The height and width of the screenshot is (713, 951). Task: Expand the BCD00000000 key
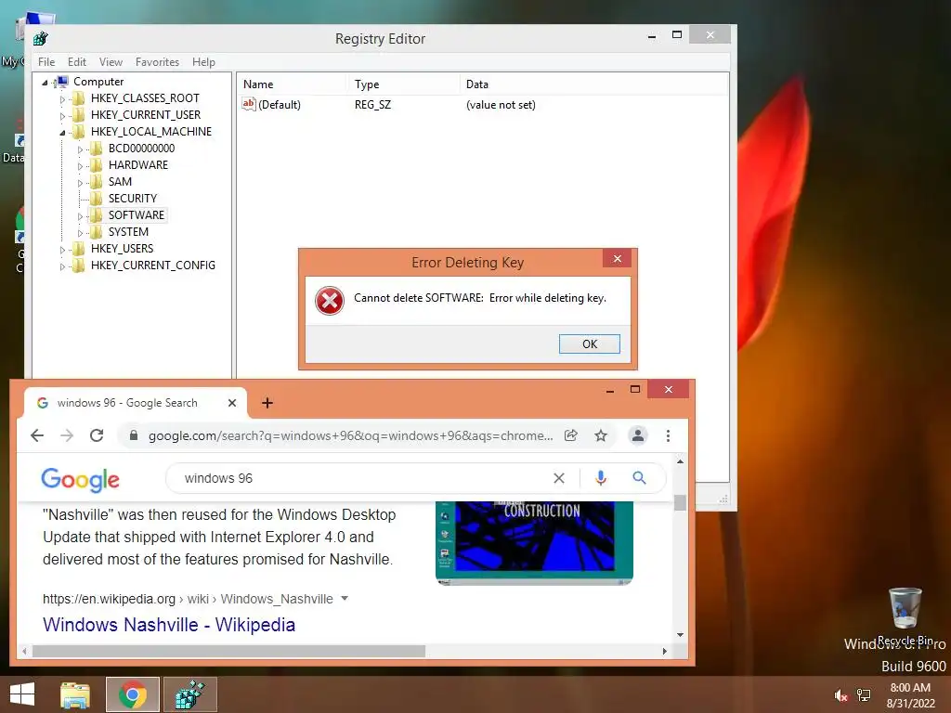[80, 149]
